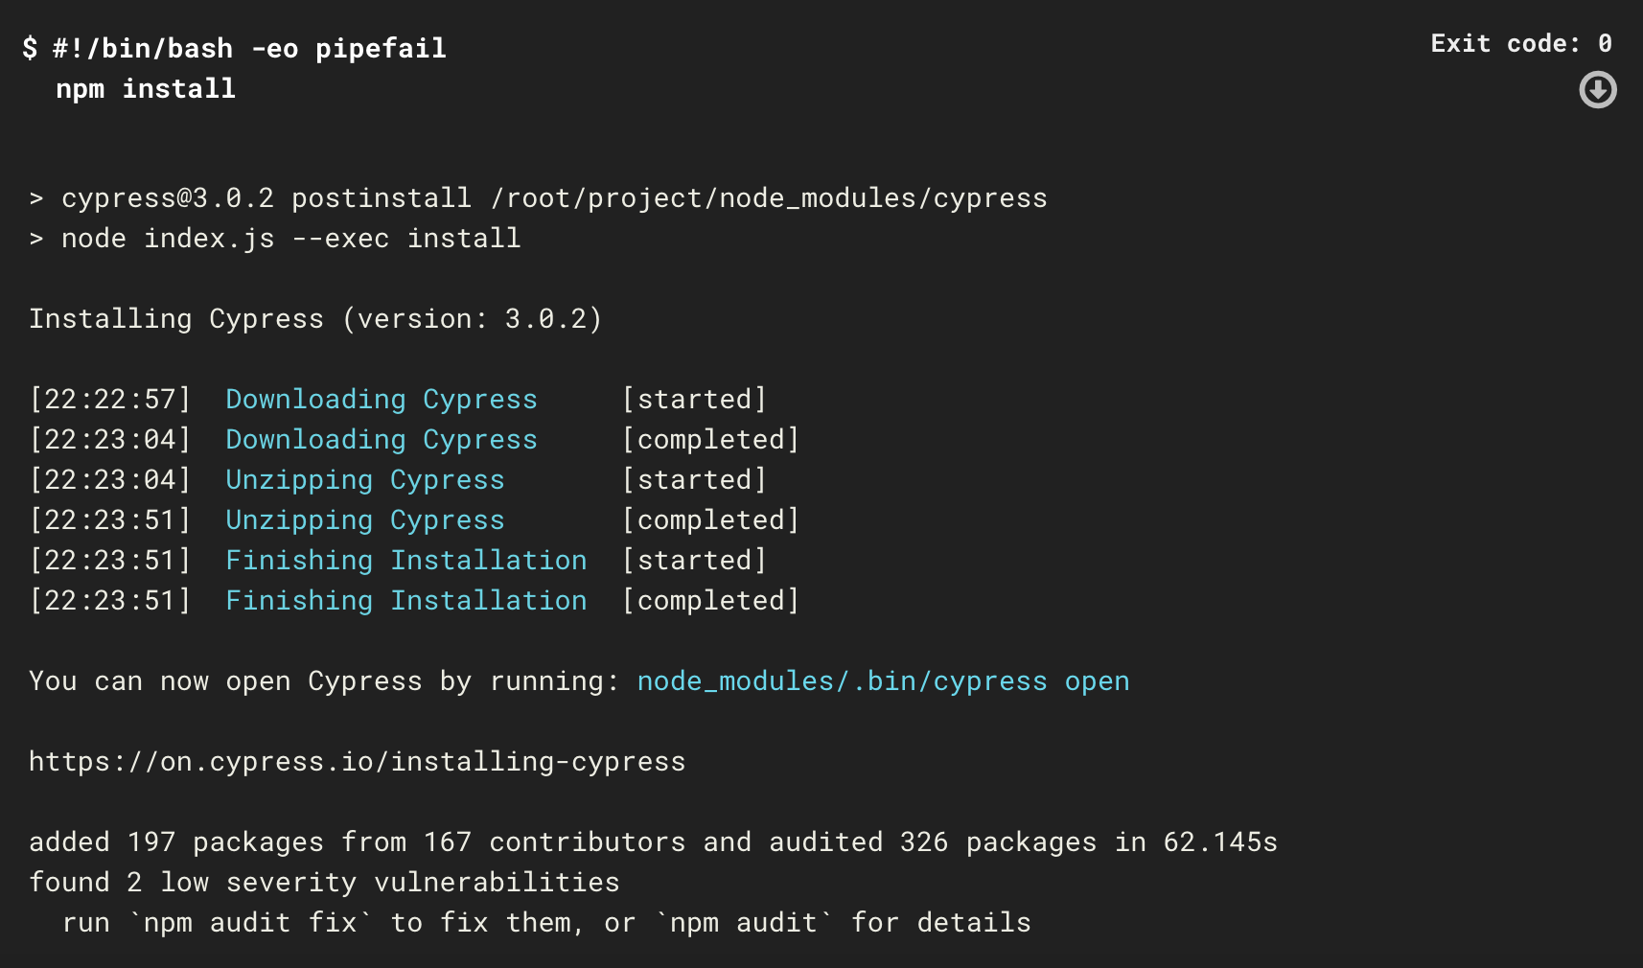
Task: Click Unzipping Cypress completed line
Action: [x=414, y=519]
